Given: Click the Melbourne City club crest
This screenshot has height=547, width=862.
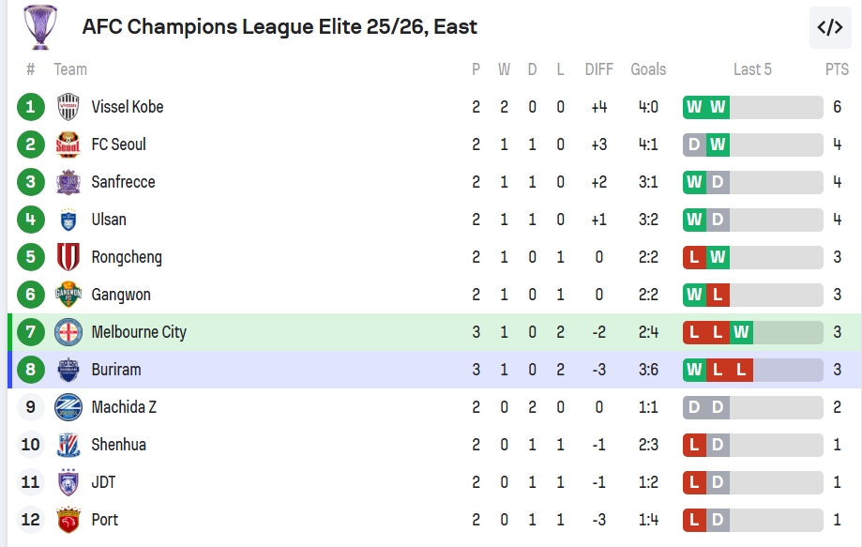Looking at the screenshot, I should click(68, 332).
